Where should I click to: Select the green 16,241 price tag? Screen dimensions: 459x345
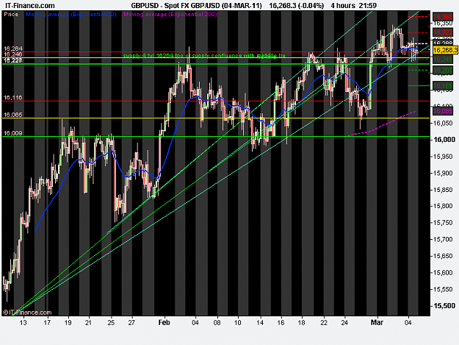coord(443,60)
